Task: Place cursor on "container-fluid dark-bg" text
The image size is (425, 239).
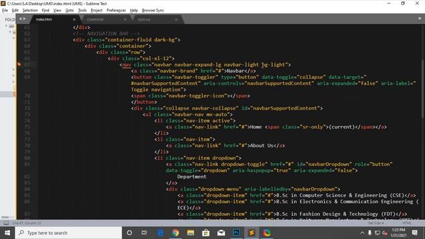Action: (141, 40)
